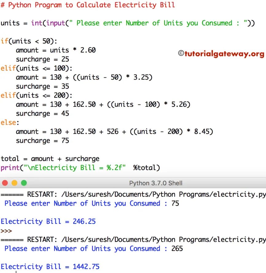Click the output 'Electricity Bill = 246.25'
This screenshot has height=273, width=266.
[x=48, y=222]
